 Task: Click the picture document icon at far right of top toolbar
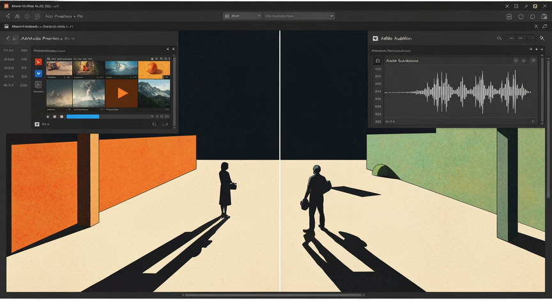[x=544, y=16]
